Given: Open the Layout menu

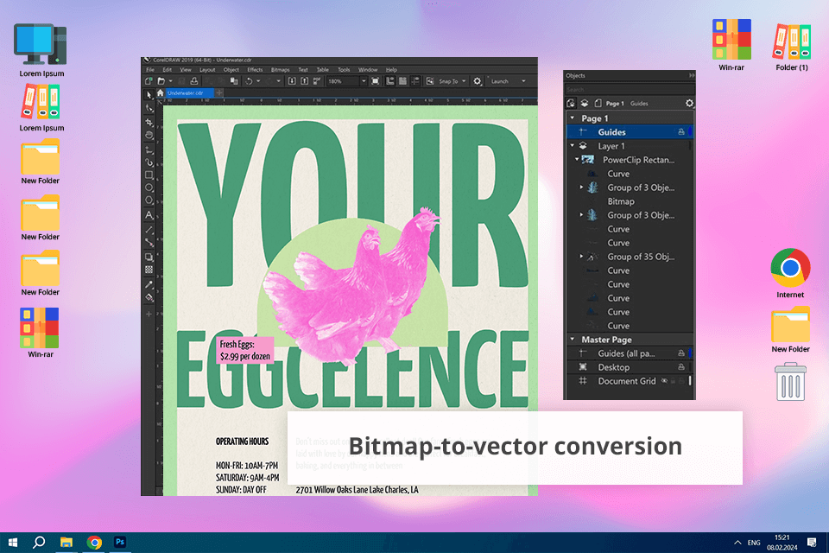Looking at the screenshot, I should 207,69.
